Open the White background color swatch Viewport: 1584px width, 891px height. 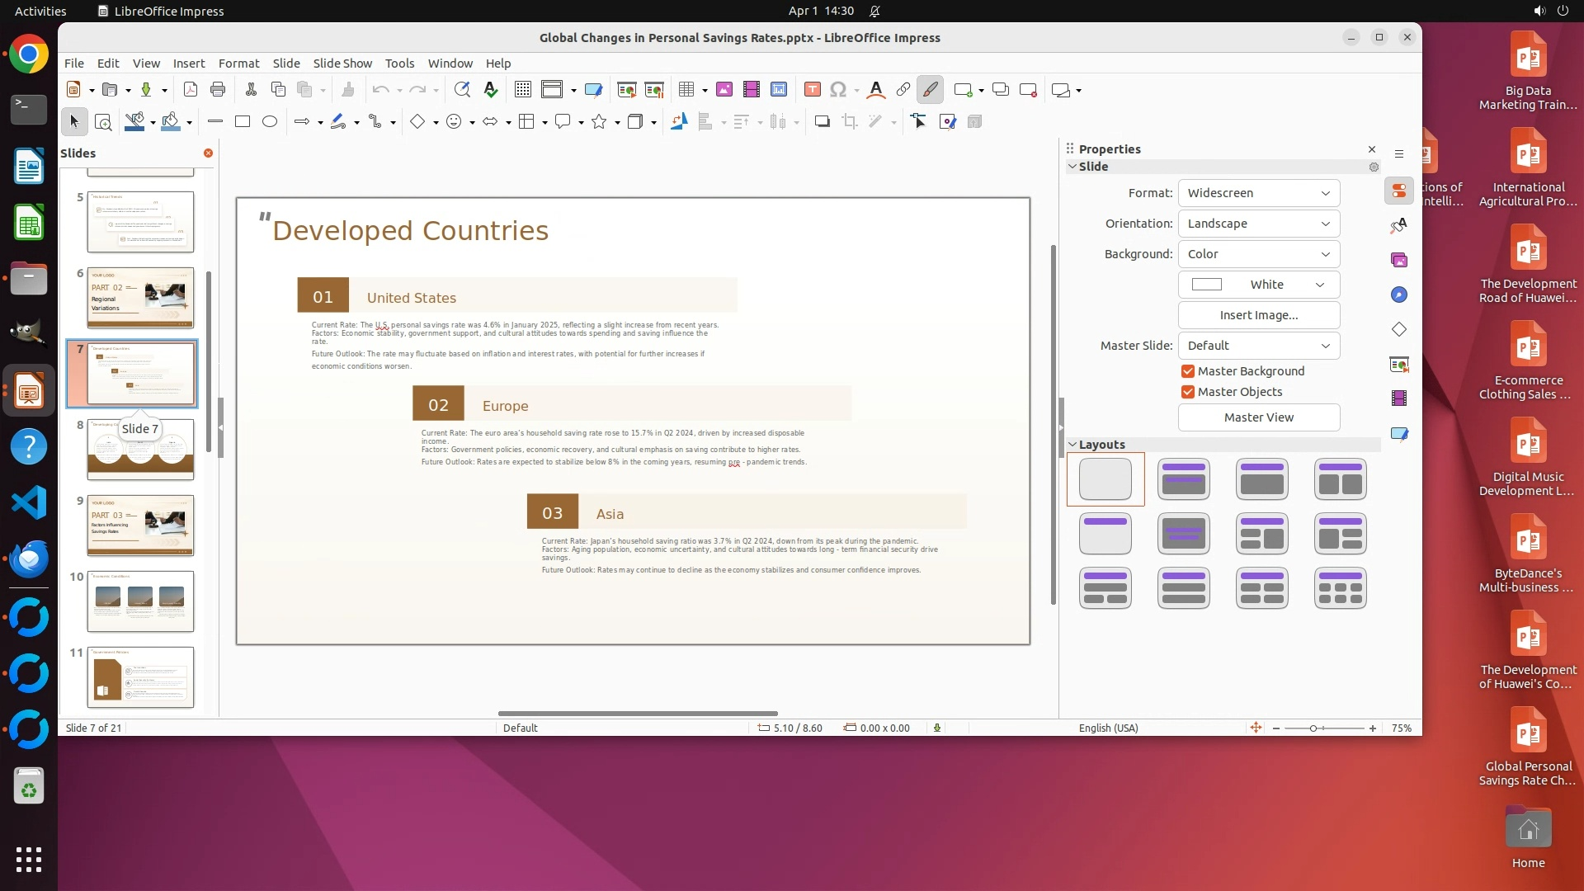pos(1258,285)
